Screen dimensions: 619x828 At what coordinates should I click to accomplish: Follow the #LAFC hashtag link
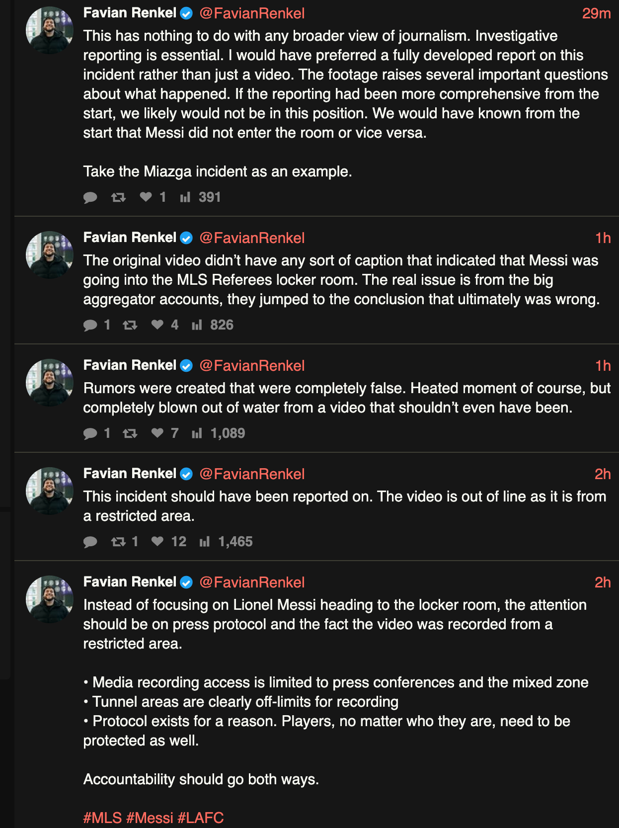(201, 818)
